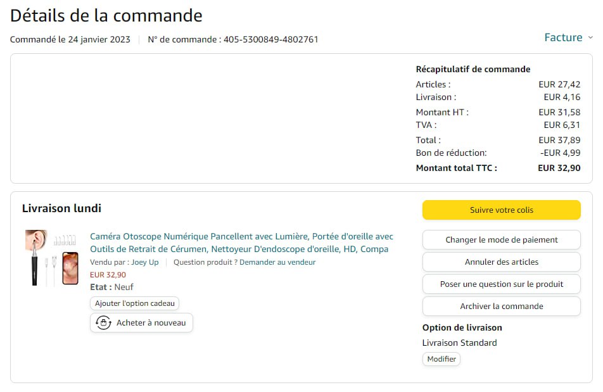The image size is (603, 392).
Task: Open the Caméra Otoscope Numérique product link
Action: (x=241, y=243)
